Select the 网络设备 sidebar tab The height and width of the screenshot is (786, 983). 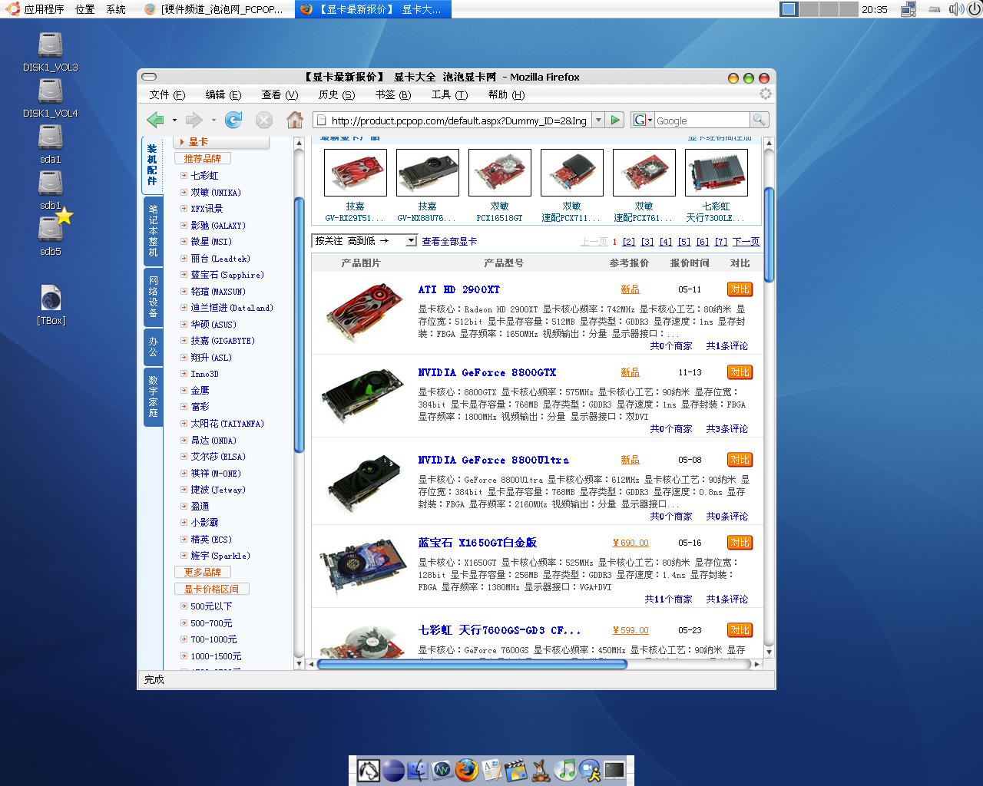153,296
